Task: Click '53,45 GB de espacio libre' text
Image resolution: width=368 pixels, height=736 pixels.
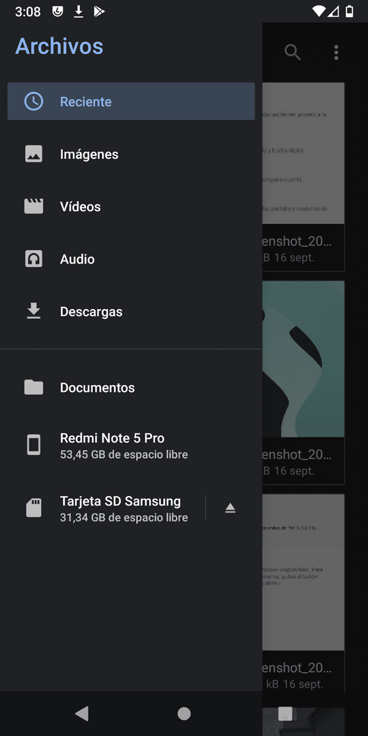Action: point(124,454)
